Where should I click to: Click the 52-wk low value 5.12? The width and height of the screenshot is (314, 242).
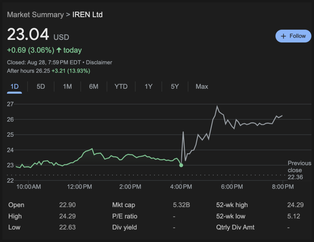(294, 216)
